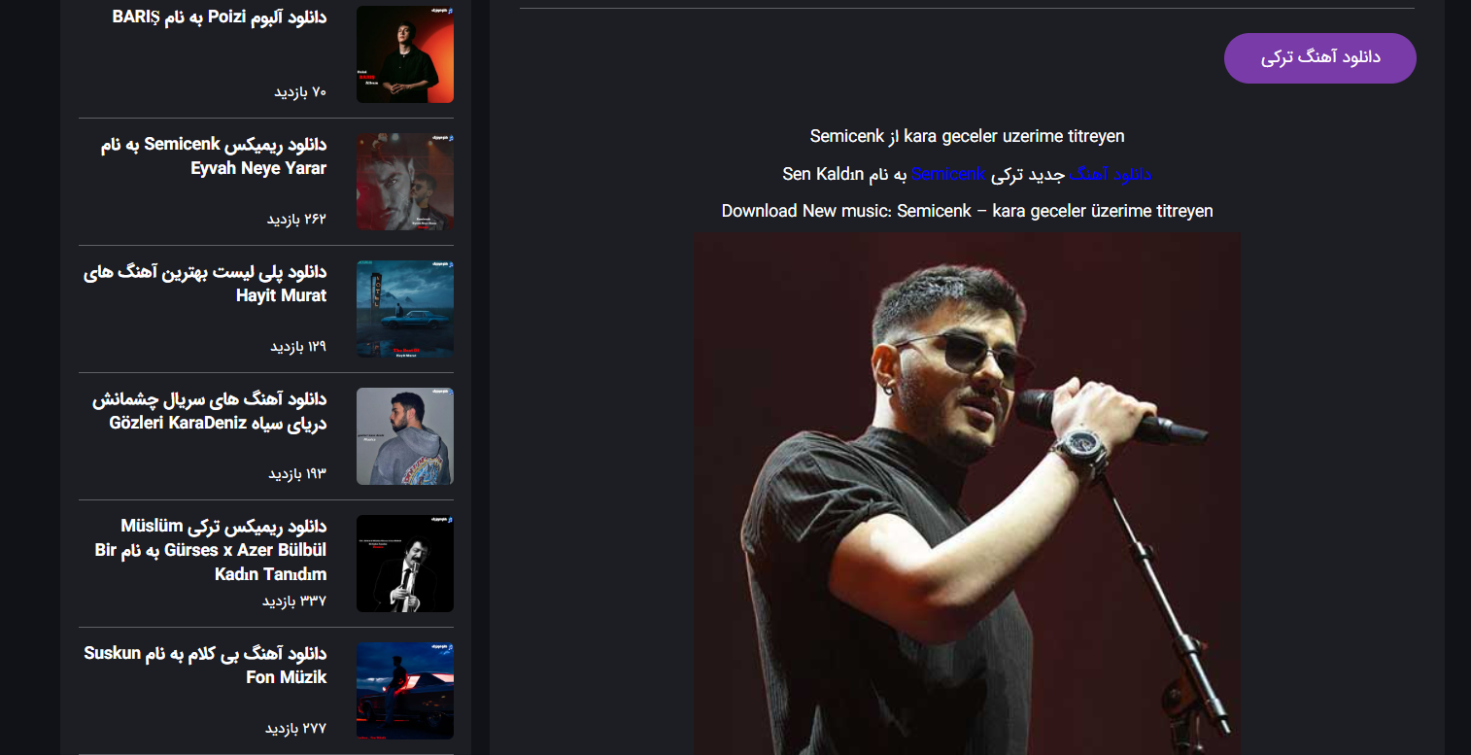
Task: Click the Sen Kaldın song name text
Action: tap(823, 174)
